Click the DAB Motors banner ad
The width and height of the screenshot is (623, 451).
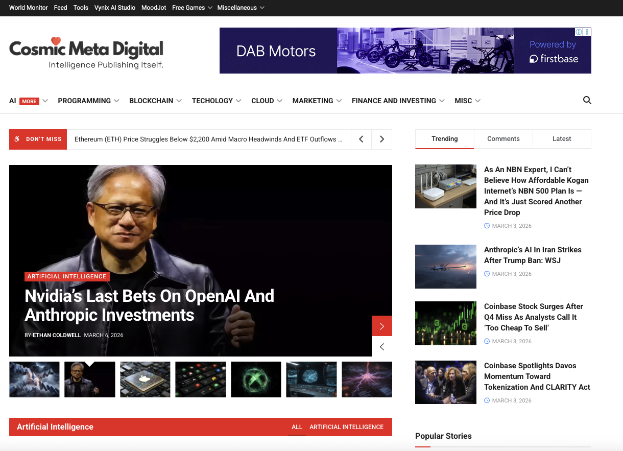tap(405, 51)
